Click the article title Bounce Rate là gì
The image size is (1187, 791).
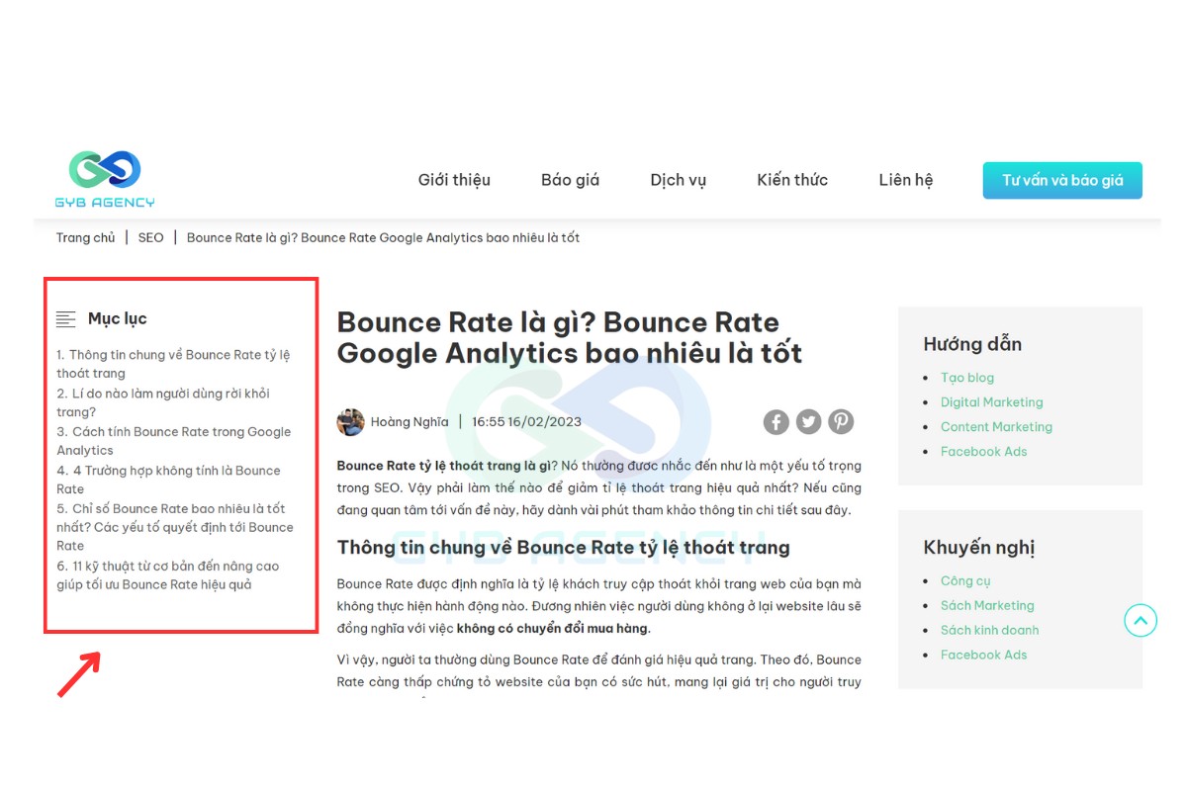click(x=570, y=337)
